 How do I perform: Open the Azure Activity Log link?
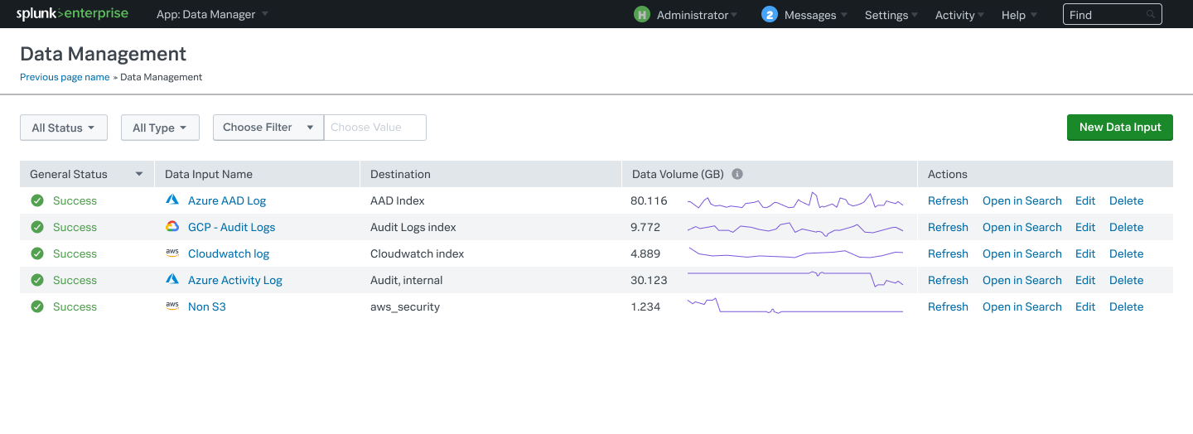tap(235, 280)
